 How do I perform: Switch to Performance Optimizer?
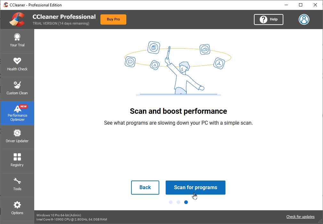(x=17, y=113)
